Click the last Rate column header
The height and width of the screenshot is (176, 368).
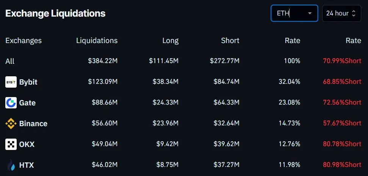(x=353, y=40)
